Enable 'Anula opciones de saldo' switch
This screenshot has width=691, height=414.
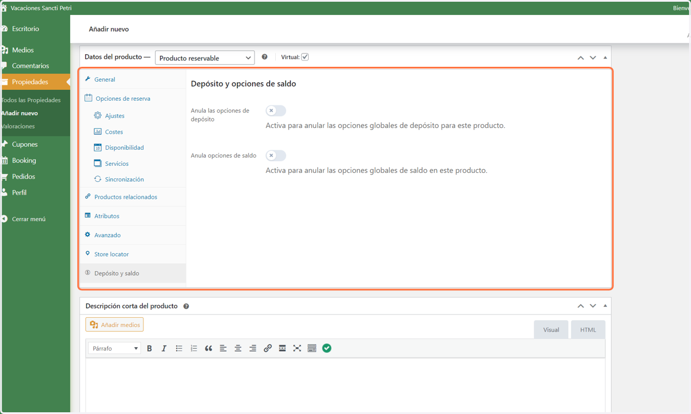click(276, 155)
